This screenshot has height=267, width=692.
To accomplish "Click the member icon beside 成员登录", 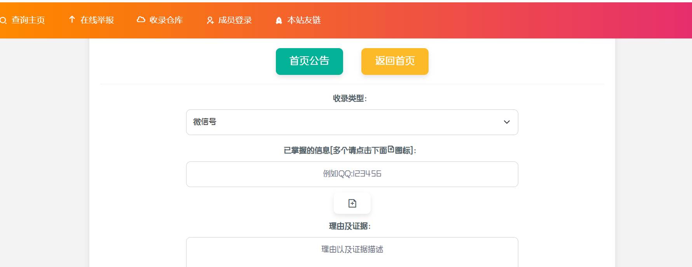I will (210, 20).
